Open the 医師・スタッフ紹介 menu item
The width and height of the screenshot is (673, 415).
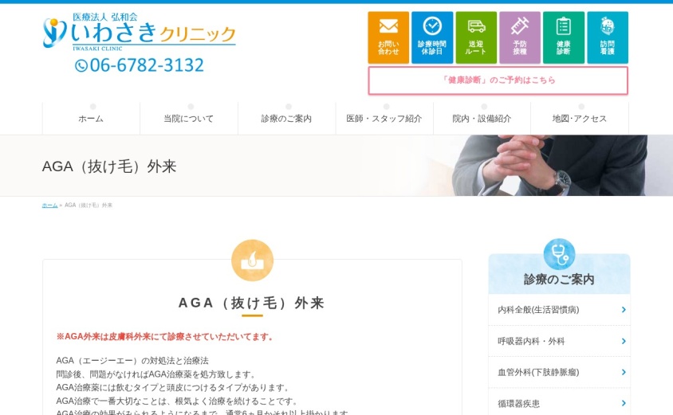384,119
